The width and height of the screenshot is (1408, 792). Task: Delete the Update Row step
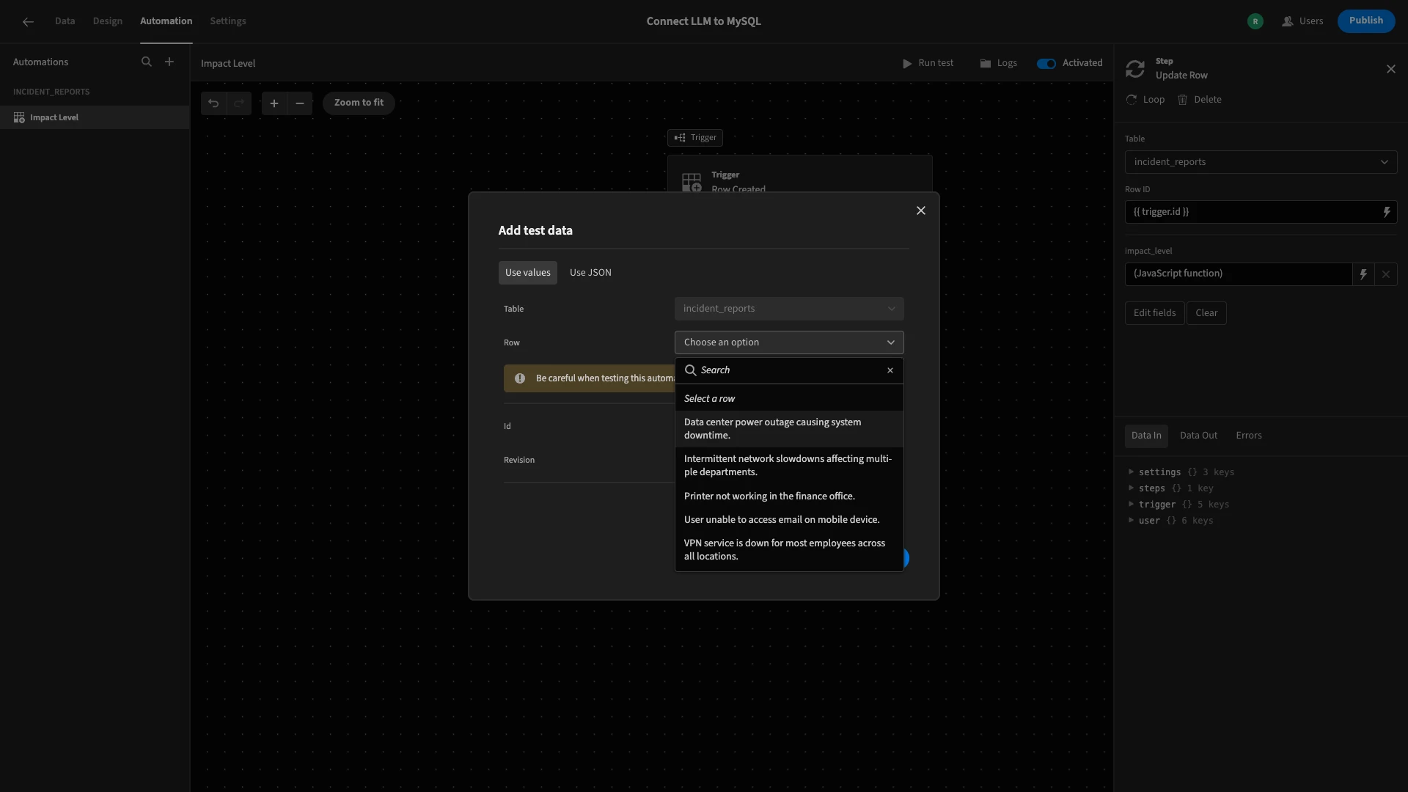[1199, 100]
